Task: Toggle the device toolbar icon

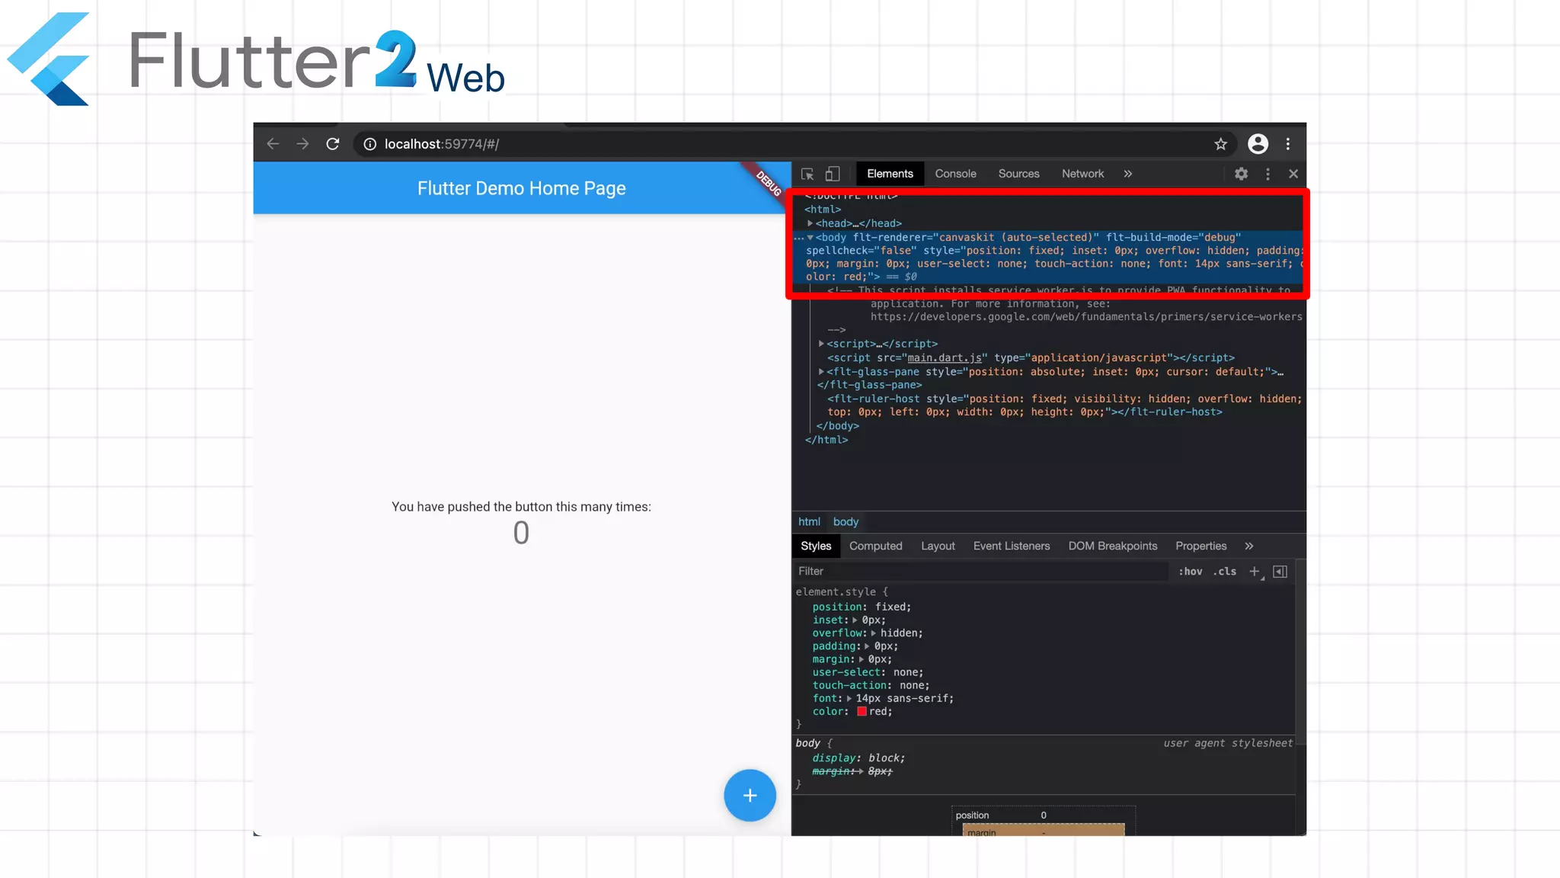Action: (833, 174)
